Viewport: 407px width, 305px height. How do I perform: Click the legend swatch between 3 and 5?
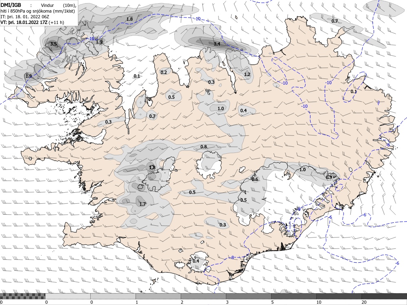point(248,296)
